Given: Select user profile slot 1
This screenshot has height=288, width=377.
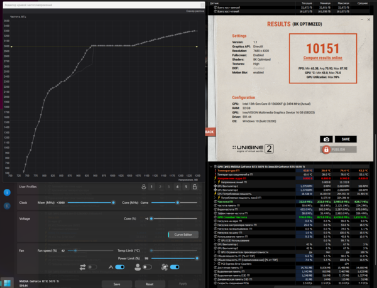Looking at the screenshot, I should click(x=151, y=186).
